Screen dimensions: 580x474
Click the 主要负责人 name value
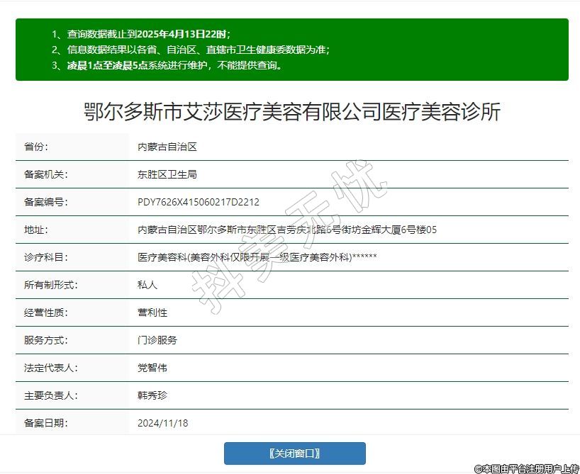click(x=152, y=395)
